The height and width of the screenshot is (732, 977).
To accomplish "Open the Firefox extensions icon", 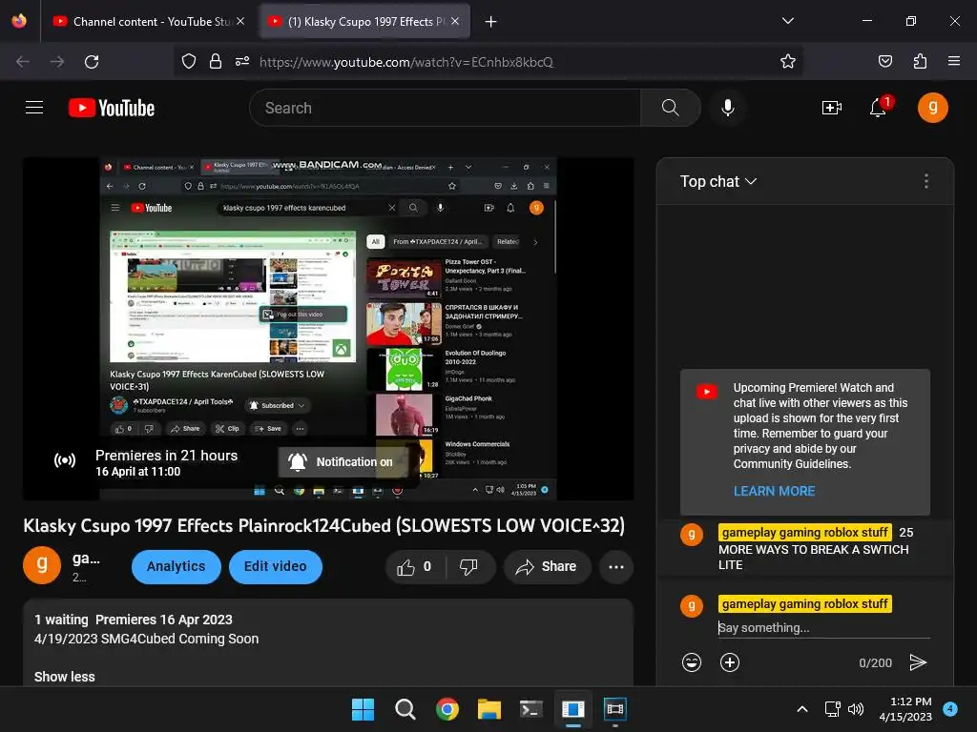I will tap(920, 62).
